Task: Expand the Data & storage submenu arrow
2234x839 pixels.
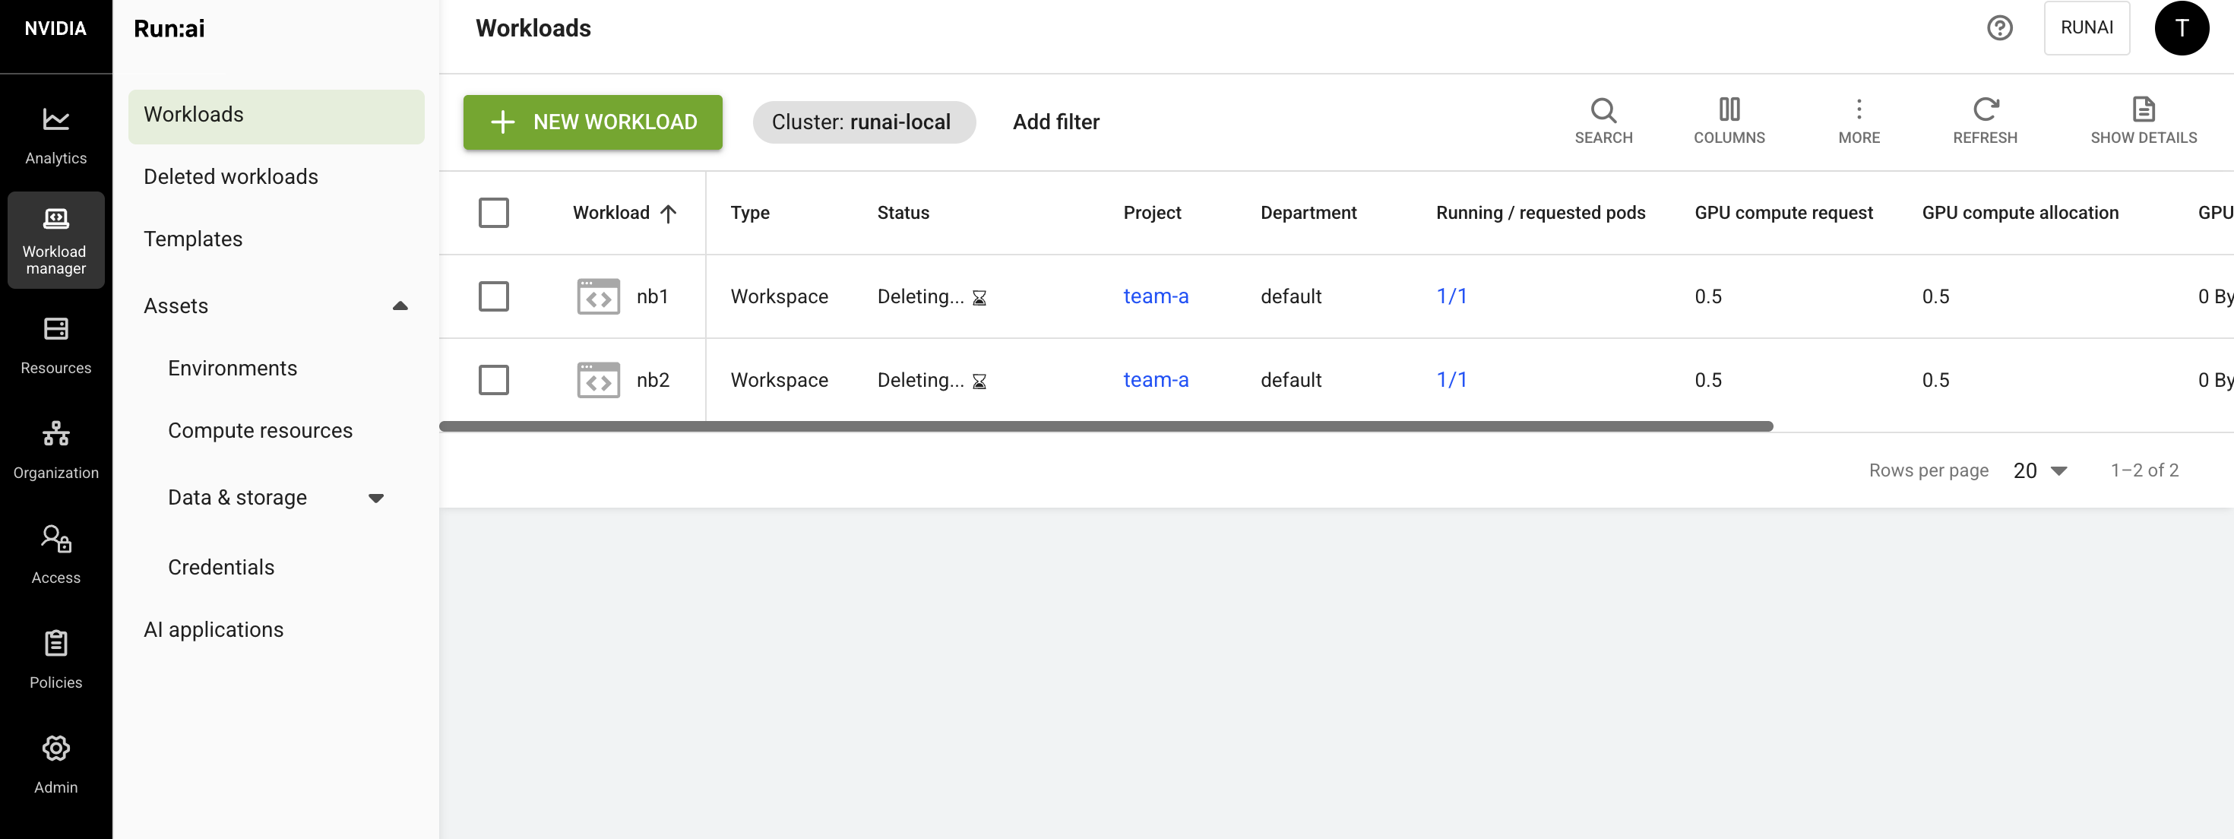Action: point(375,498)
